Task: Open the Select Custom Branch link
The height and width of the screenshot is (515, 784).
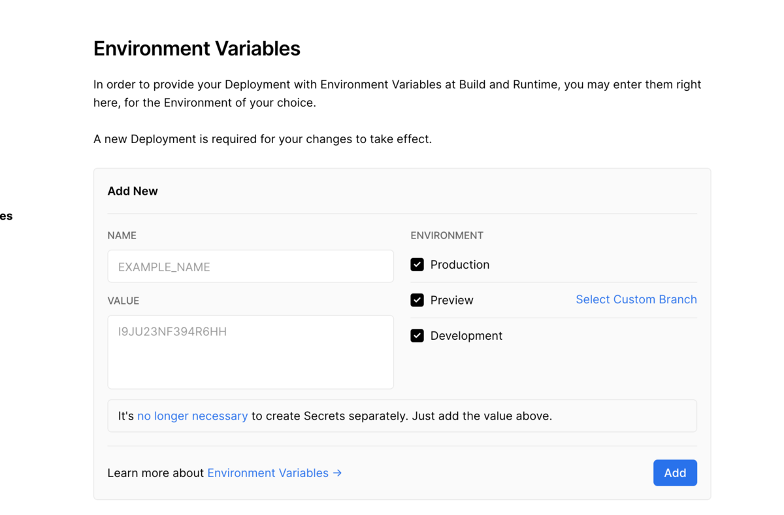Action: point(636,299)
